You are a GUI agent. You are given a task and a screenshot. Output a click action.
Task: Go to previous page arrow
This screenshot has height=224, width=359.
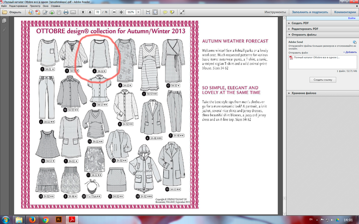(x=83, y=12)
